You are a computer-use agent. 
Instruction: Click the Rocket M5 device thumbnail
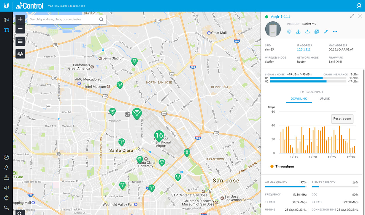pyautogui.click(x=273, y=29)
